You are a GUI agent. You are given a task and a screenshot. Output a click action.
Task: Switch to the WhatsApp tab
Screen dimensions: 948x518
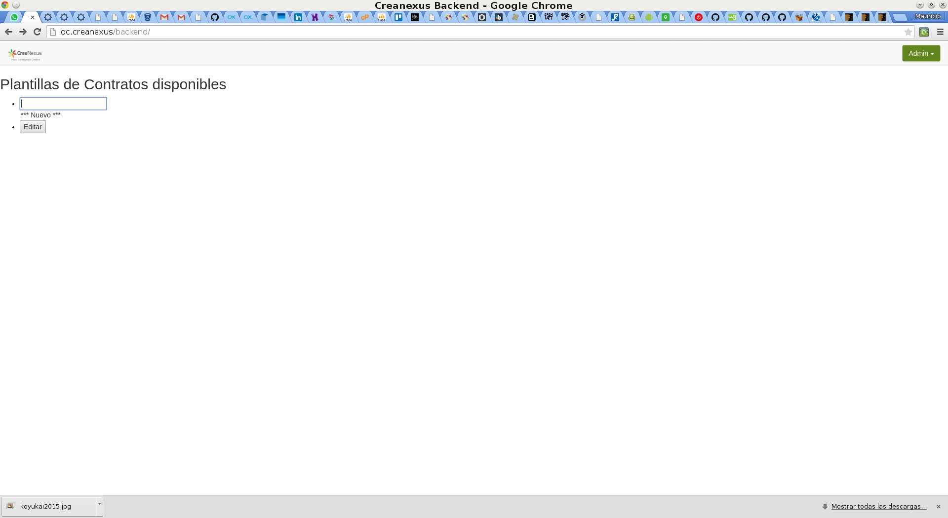15,17
